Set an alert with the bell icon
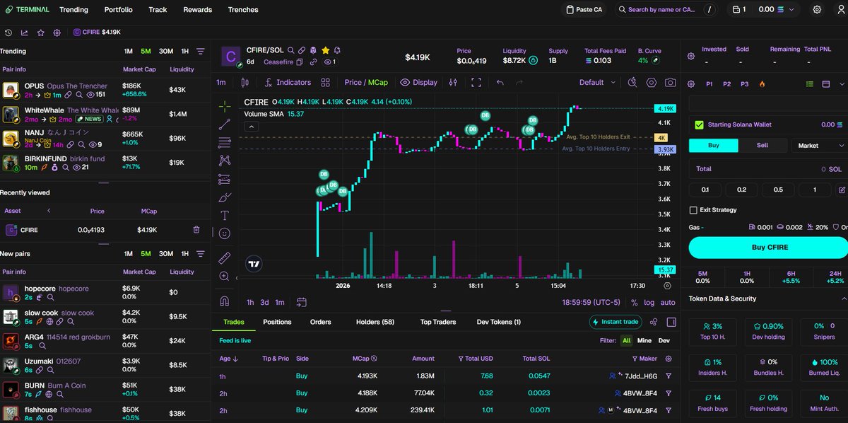This screenshot has height=423, width=848. (x=337, y=50)
